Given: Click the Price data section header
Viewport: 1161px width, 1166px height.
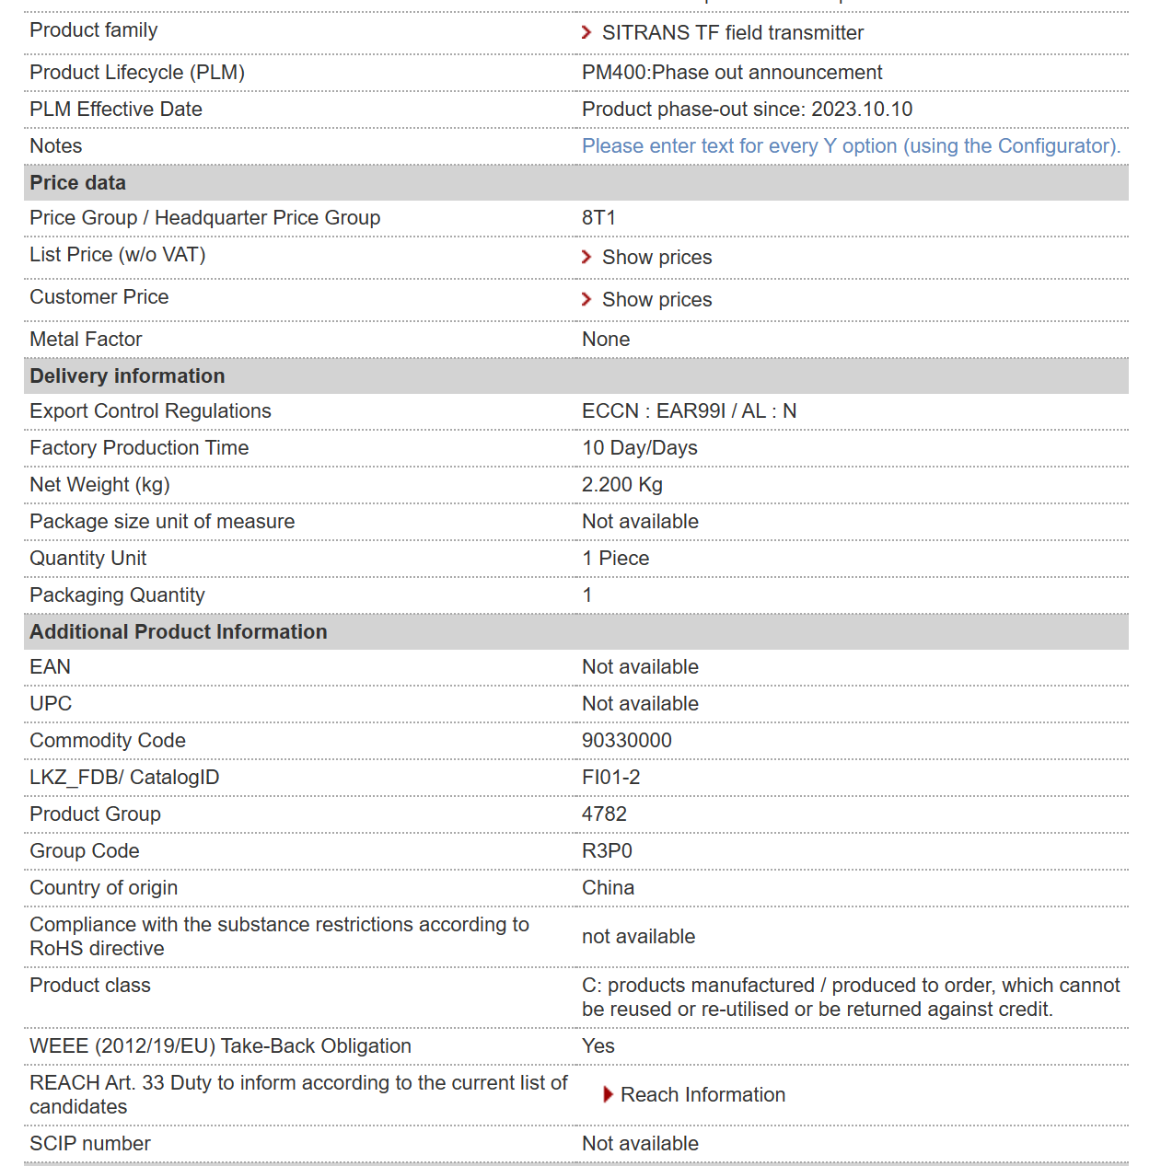Looking at the screenshot, I should 576,183.
